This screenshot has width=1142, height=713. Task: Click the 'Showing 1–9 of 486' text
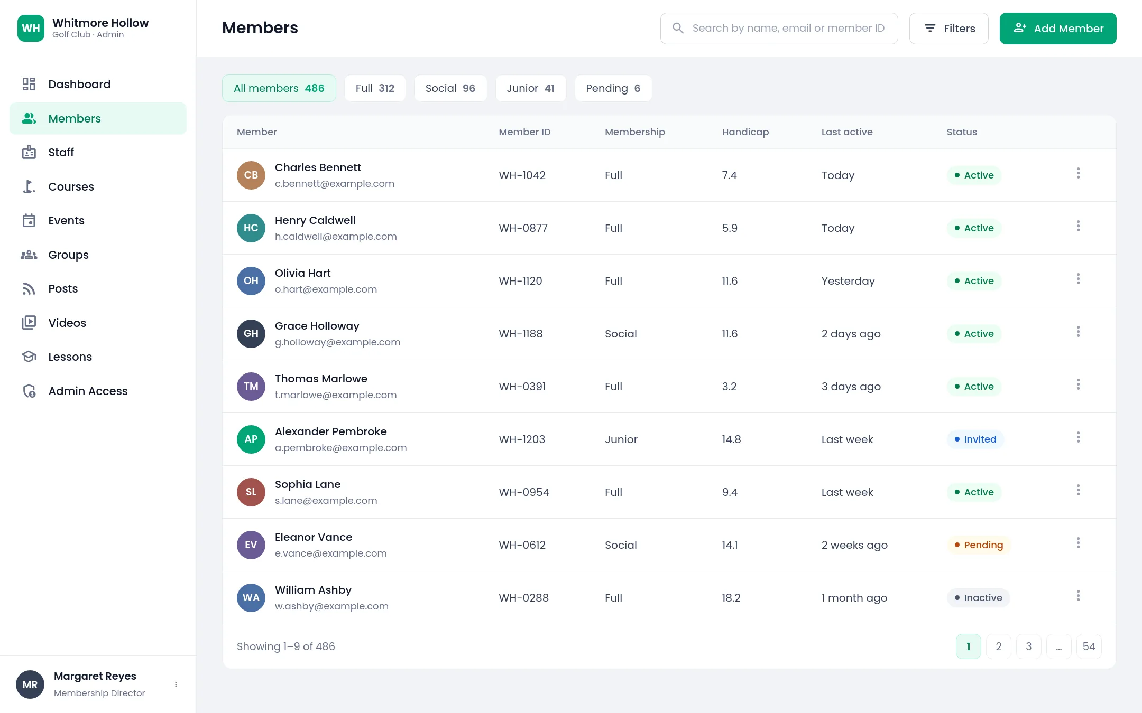286,646
